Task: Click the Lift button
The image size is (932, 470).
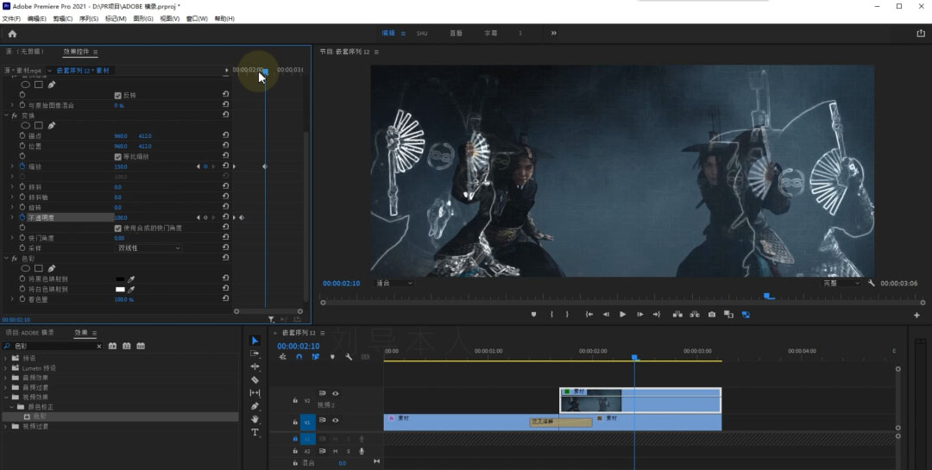Action: 677,314
